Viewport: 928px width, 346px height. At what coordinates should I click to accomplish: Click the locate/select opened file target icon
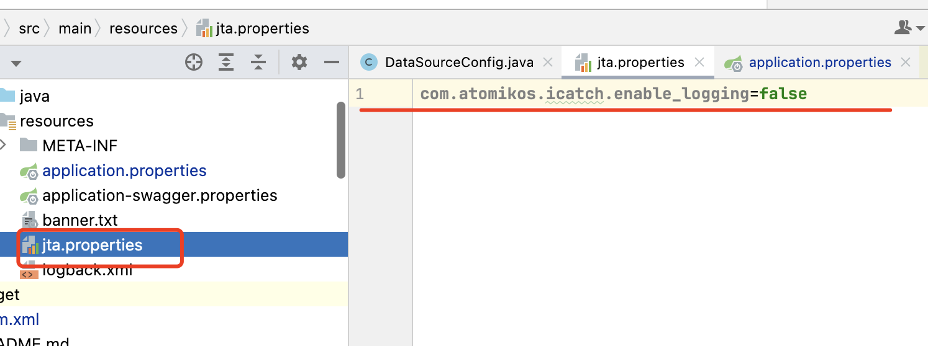tap(194, 62)
